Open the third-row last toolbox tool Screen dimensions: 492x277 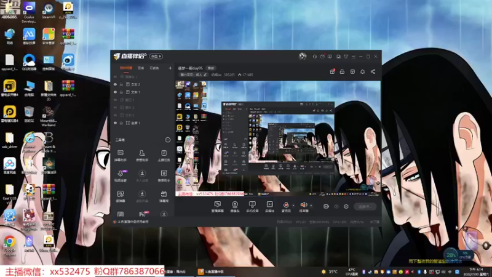click(164, 196)
